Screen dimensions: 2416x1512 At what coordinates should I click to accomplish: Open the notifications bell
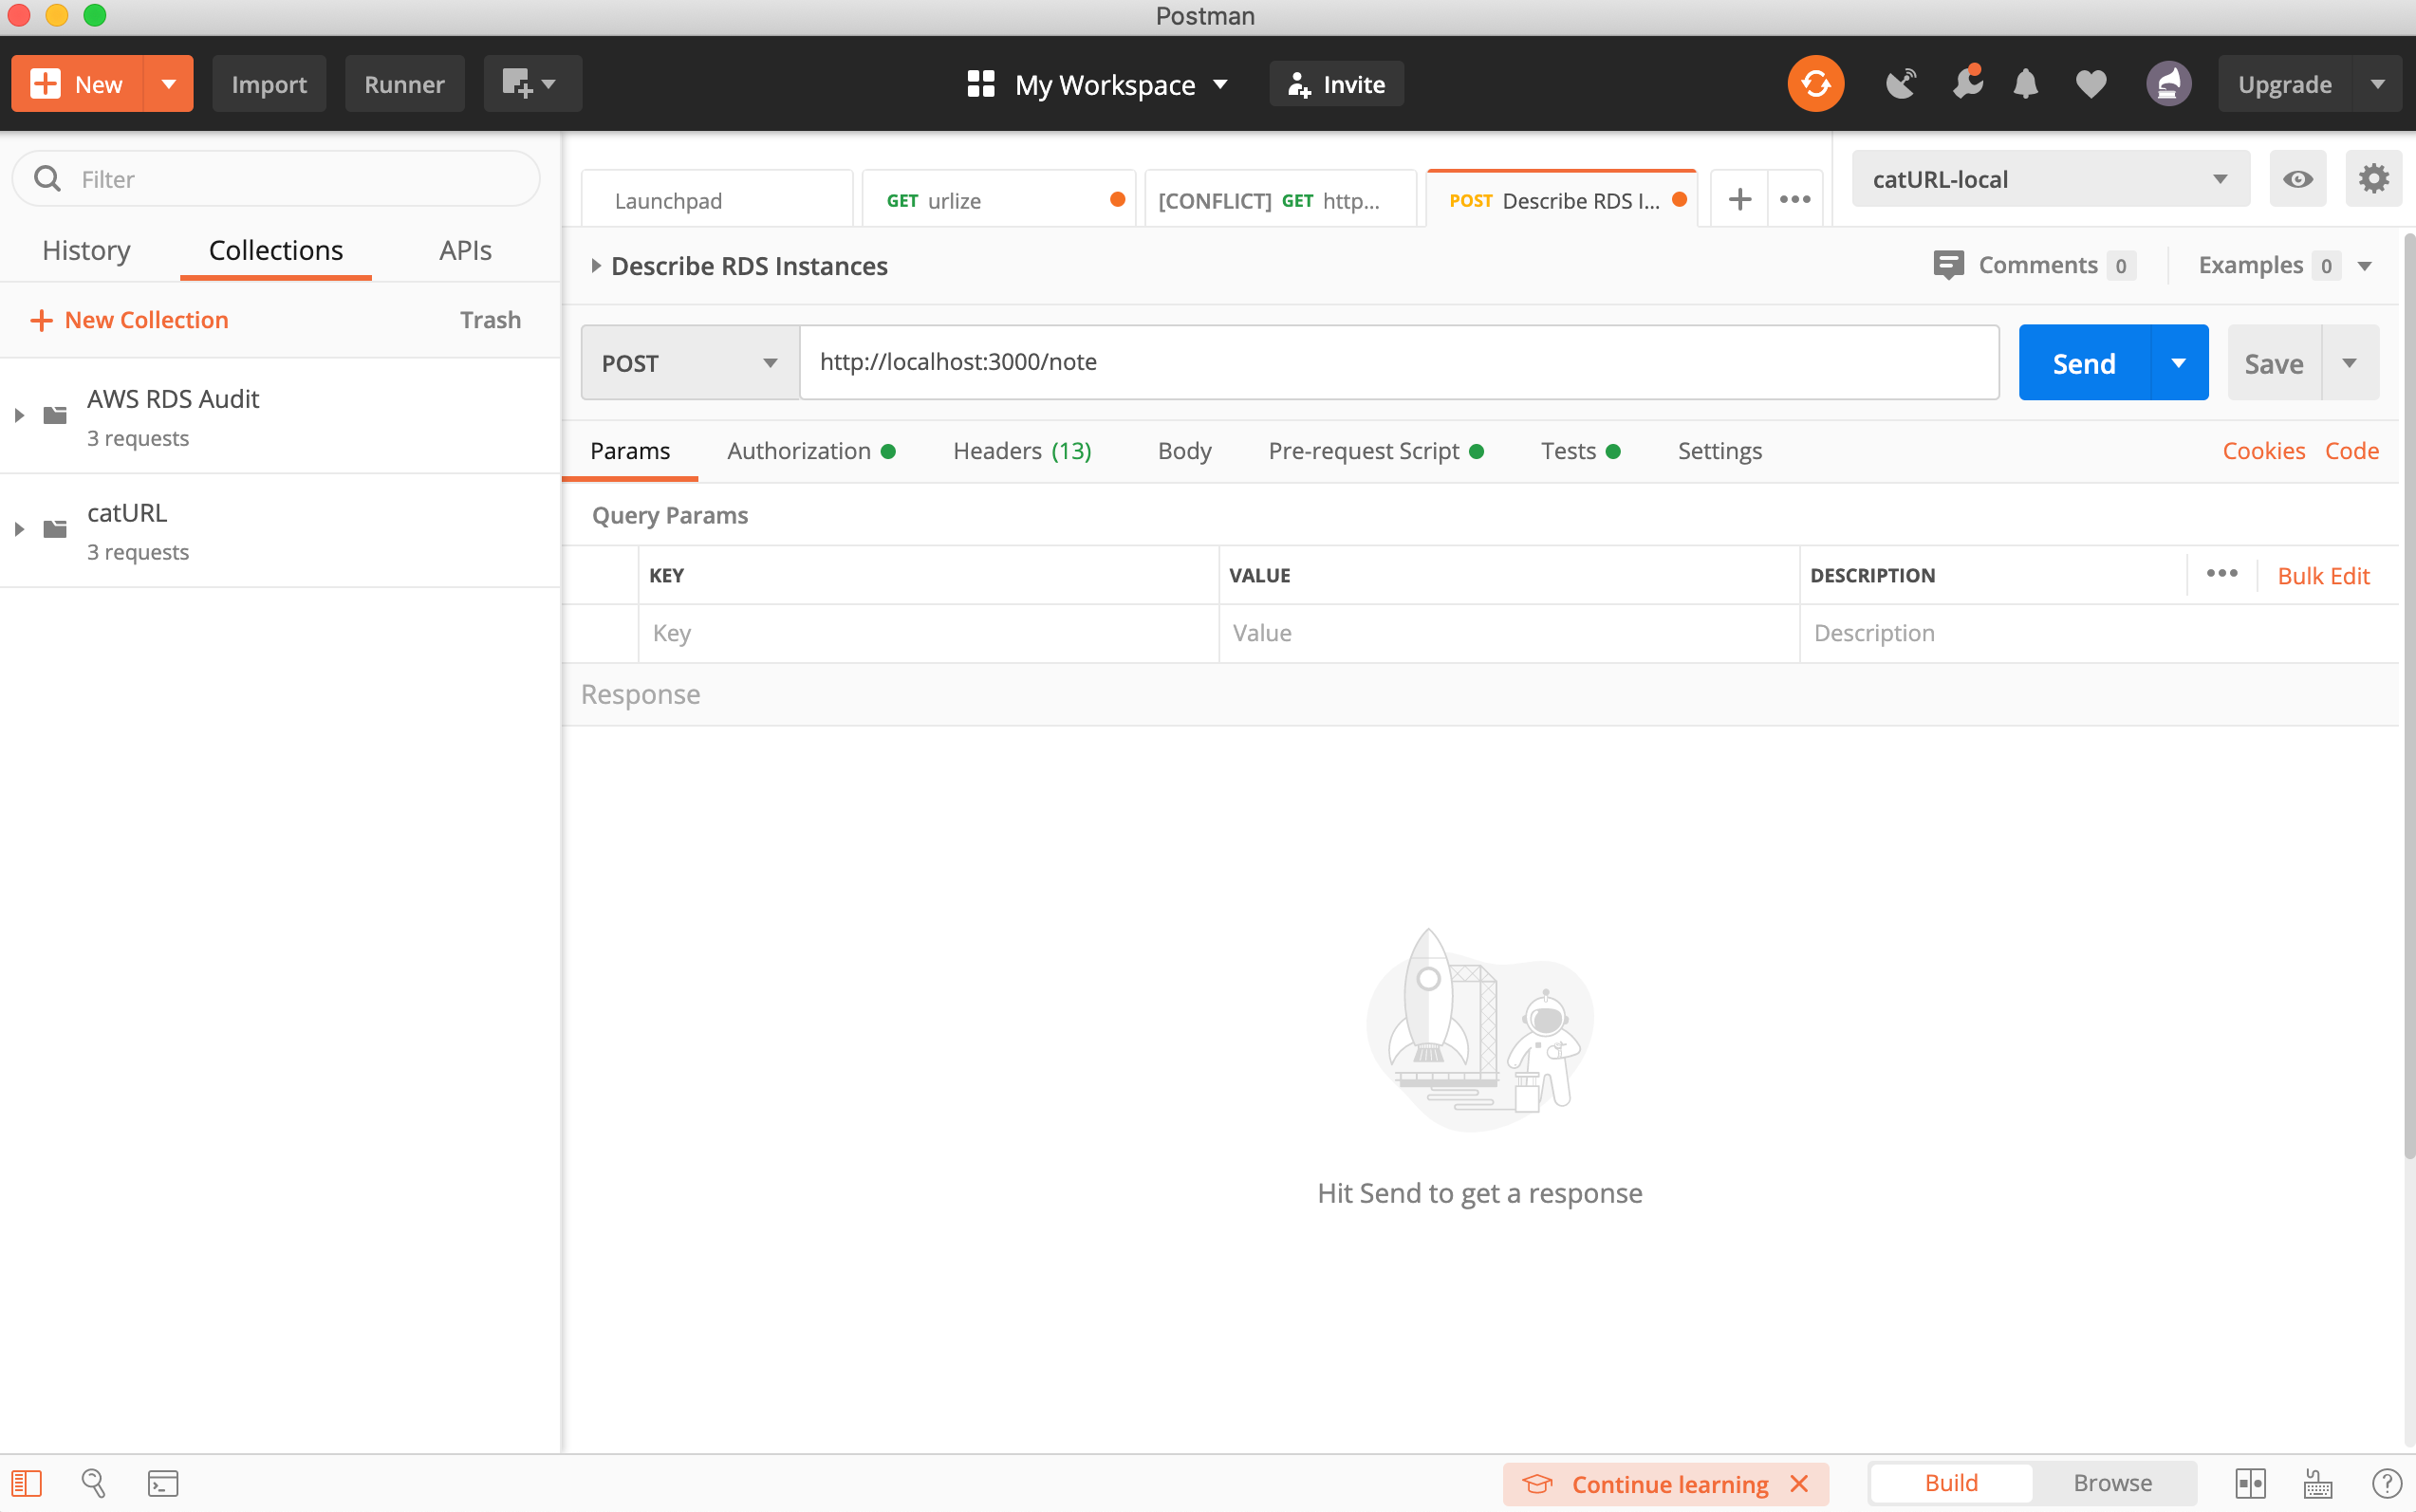pos(2026,84)
